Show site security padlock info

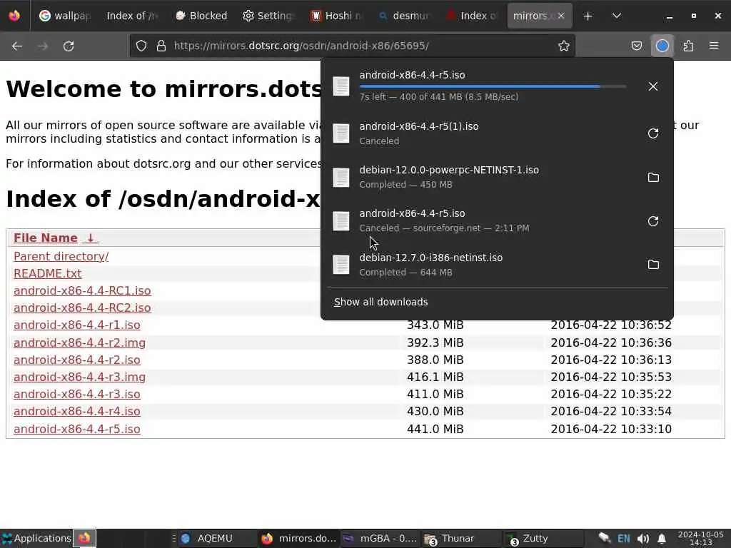(x=161, y=46)
